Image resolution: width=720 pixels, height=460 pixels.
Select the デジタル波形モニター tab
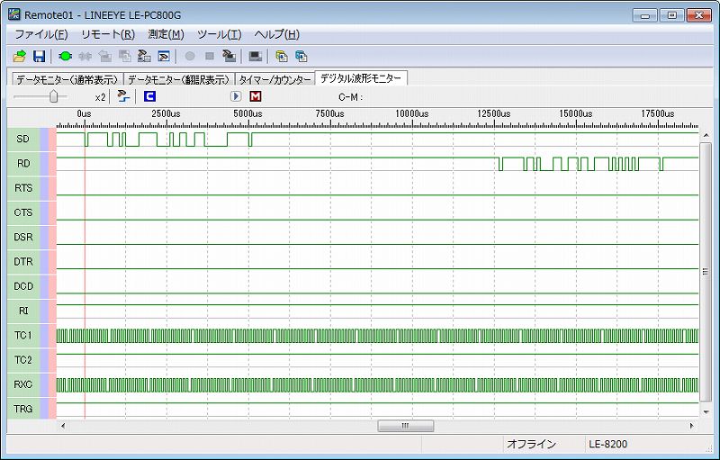(x=361, y=78)
